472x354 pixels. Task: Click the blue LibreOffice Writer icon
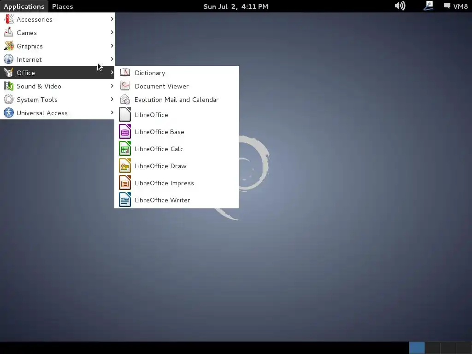pos(125,200)
